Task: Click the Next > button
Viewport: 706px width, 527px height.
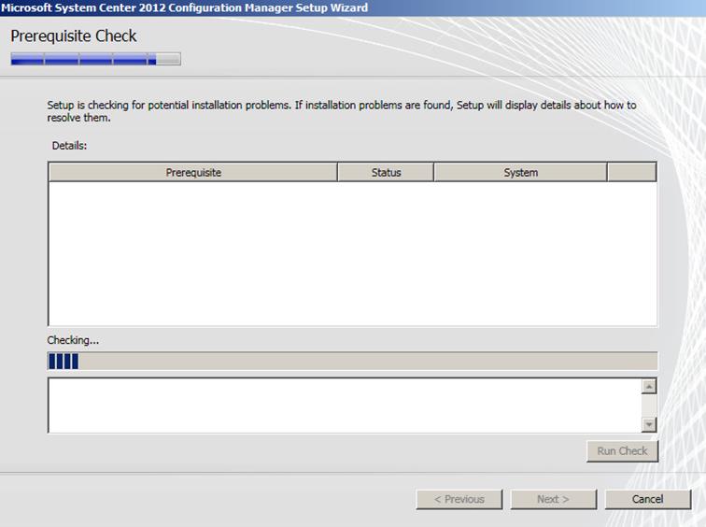Action: [x=554, y=499]
